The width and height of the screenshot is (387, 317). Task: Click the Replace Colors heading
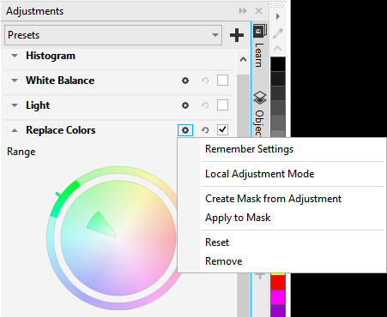point(61,130)
